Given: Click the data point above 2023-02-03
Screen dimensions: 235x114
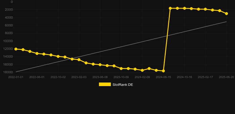Looking at the screenshot, I should [79, 60].
